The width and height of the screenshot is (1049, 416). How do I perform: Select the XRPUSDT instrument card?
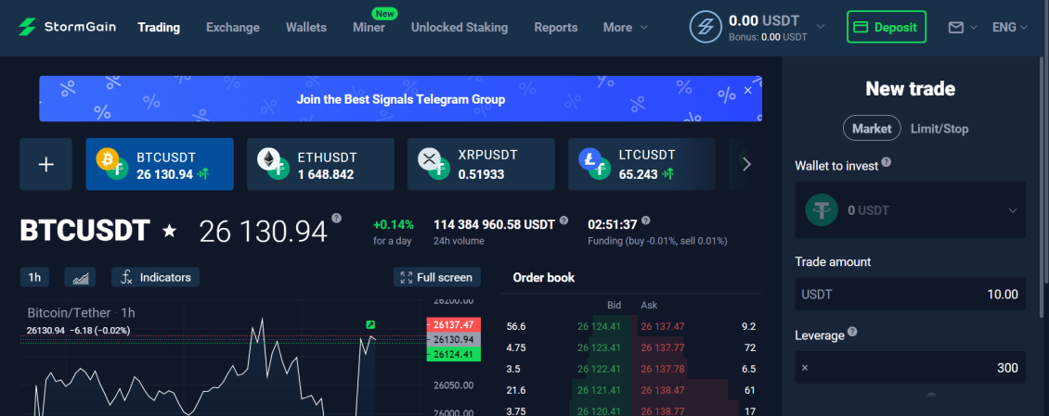pos(481,164)
